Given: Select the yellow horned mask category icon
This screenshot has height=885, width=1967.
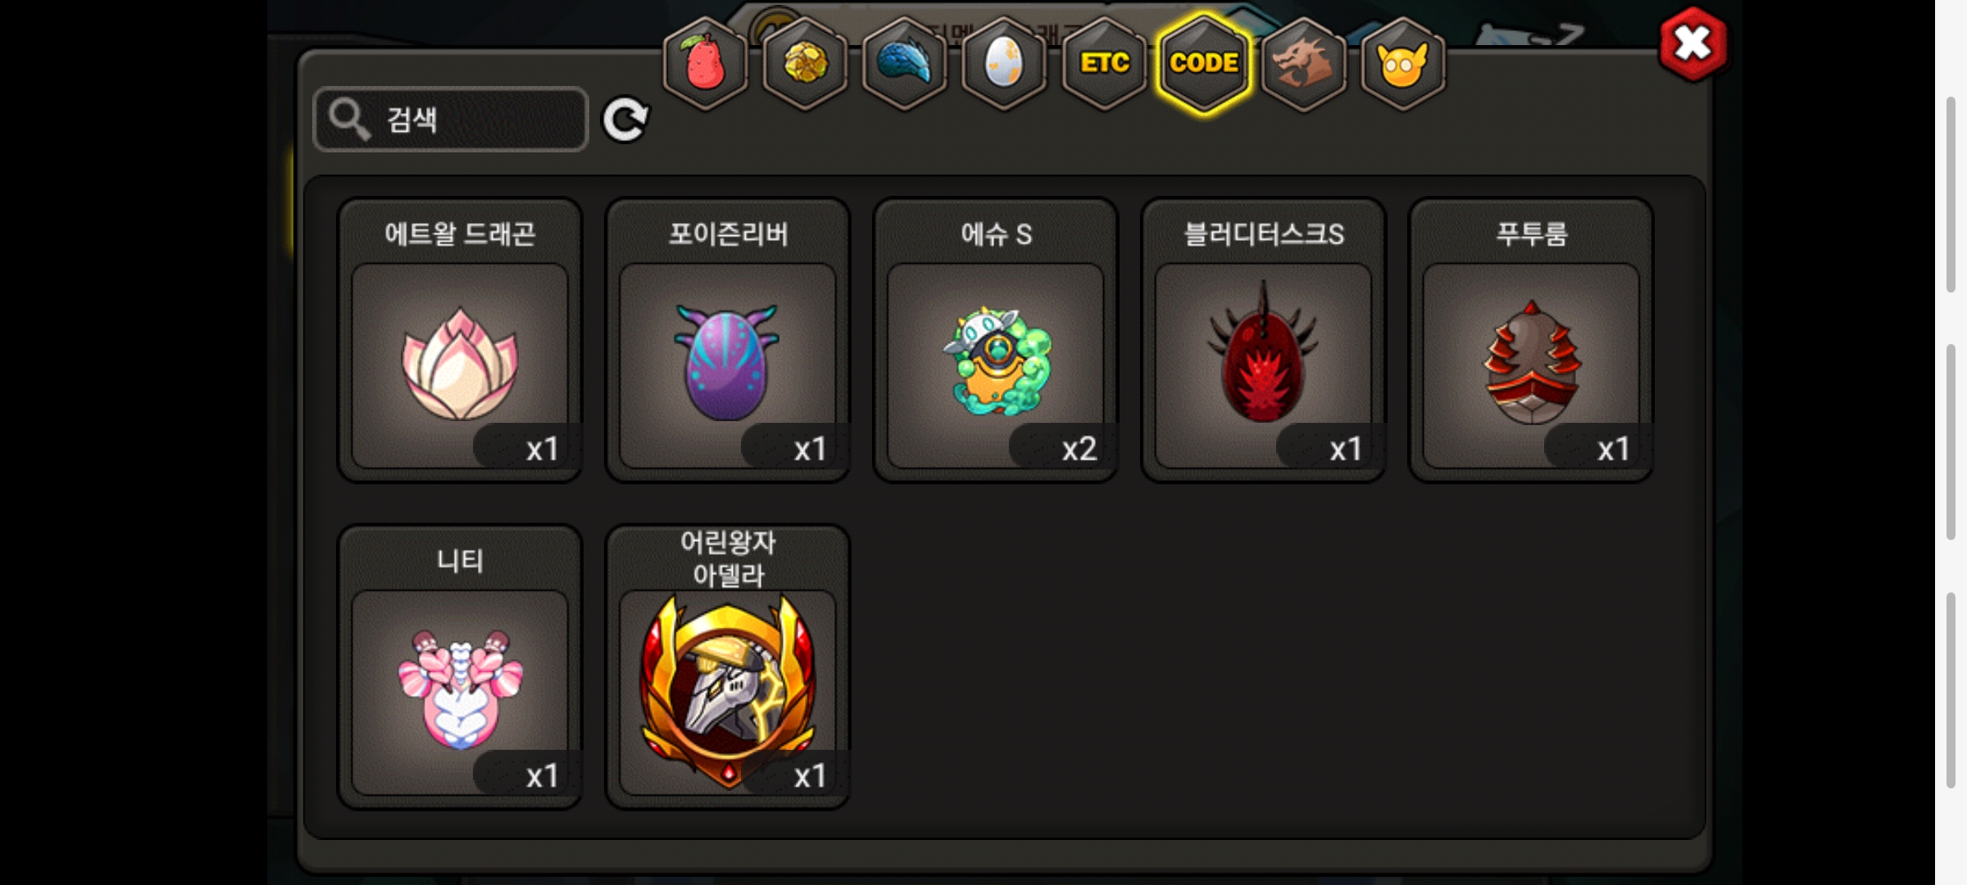Looking at the screenshot, I should click(1403, 63).
